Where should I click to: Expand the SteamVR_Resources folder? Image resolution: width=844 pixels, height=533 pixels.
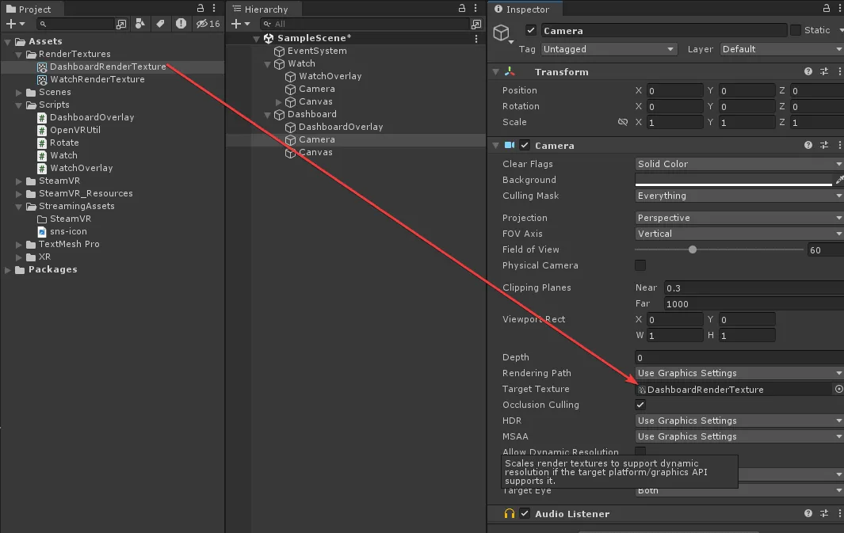click(19, 193)
